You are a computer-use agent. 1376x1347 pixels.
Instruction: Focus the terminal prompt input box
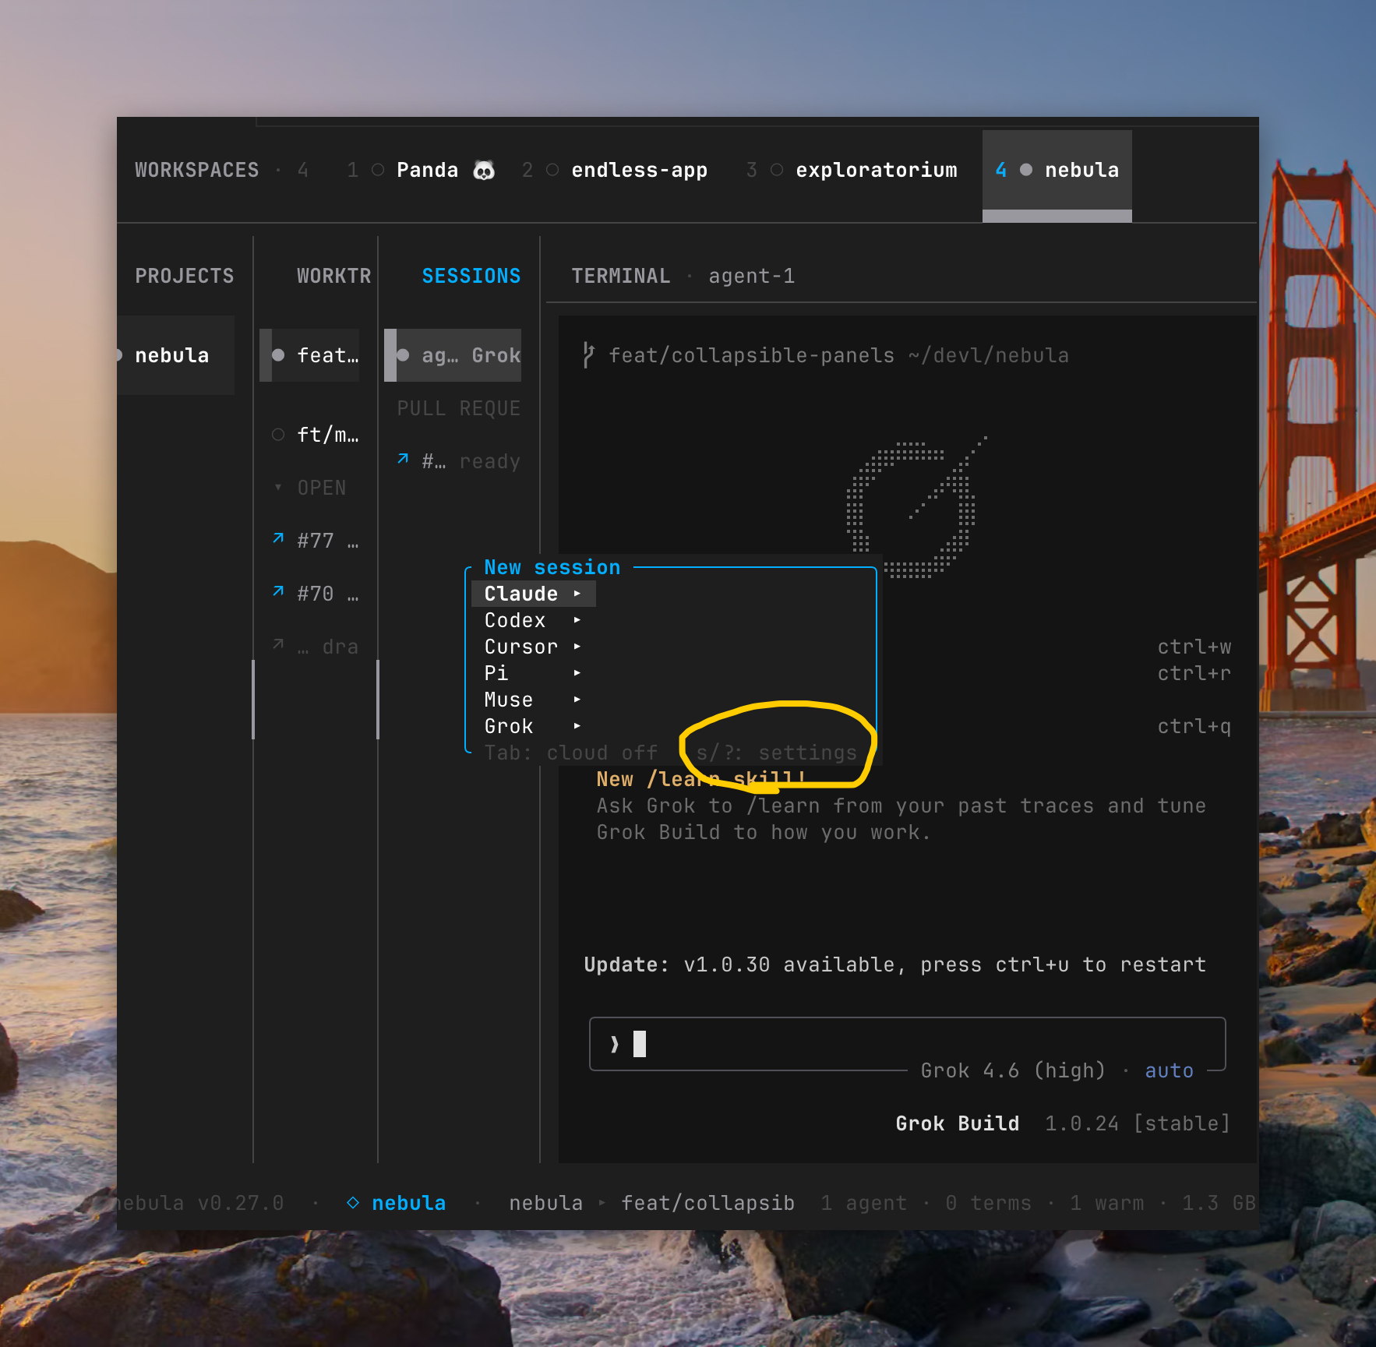908,1044
